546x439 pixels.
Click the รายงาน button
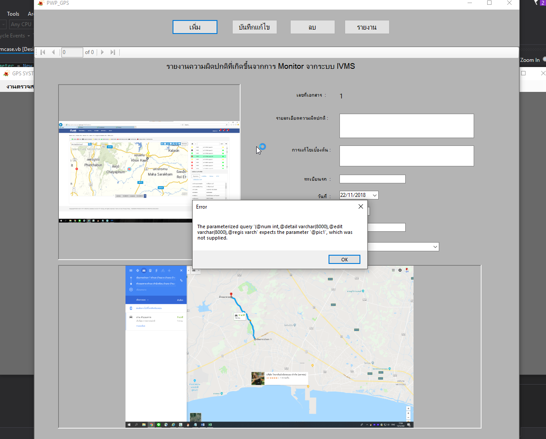point(366,27)
